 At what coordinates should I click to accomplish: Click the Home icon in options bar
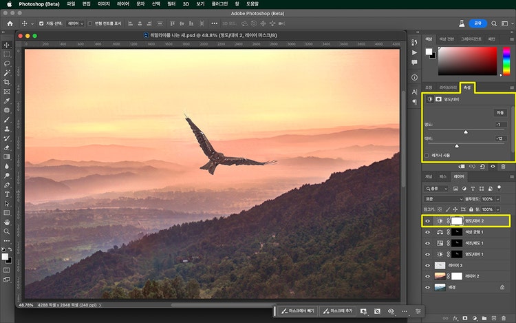10,23
